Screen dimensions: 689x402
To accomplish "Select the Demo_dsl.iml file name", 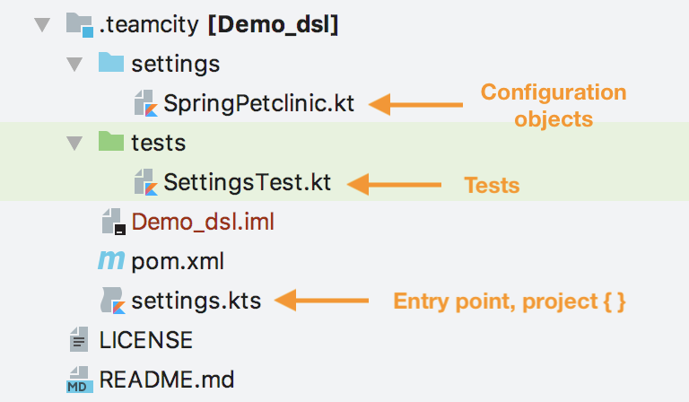I will coord(203,222).
